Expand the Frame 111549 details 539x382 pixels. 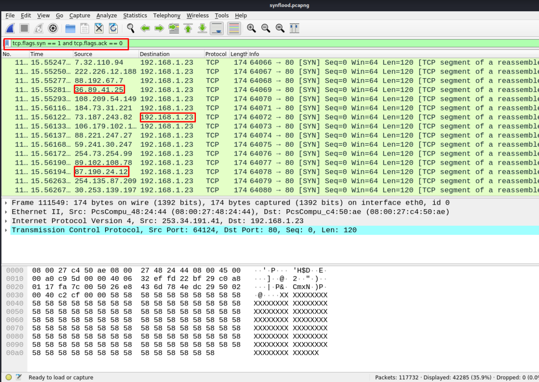pyautogui.click(x=6, y=203)
